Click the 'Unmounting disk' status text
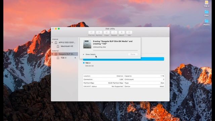 (x=99, y=47)
